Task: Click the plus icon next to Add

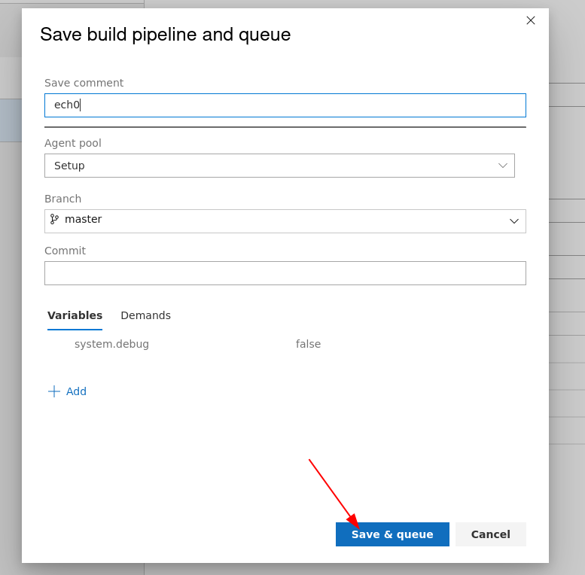Action: point(54,391)
